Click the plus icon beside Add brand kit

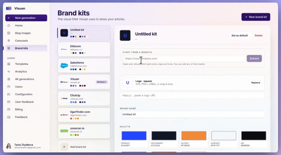coord(64,147)
